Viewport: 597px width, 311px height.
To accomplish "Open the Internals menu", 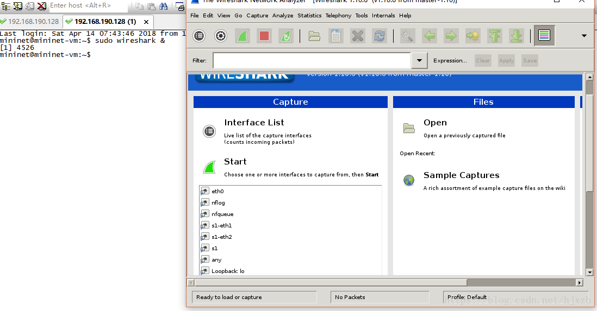I will point(383,16).
